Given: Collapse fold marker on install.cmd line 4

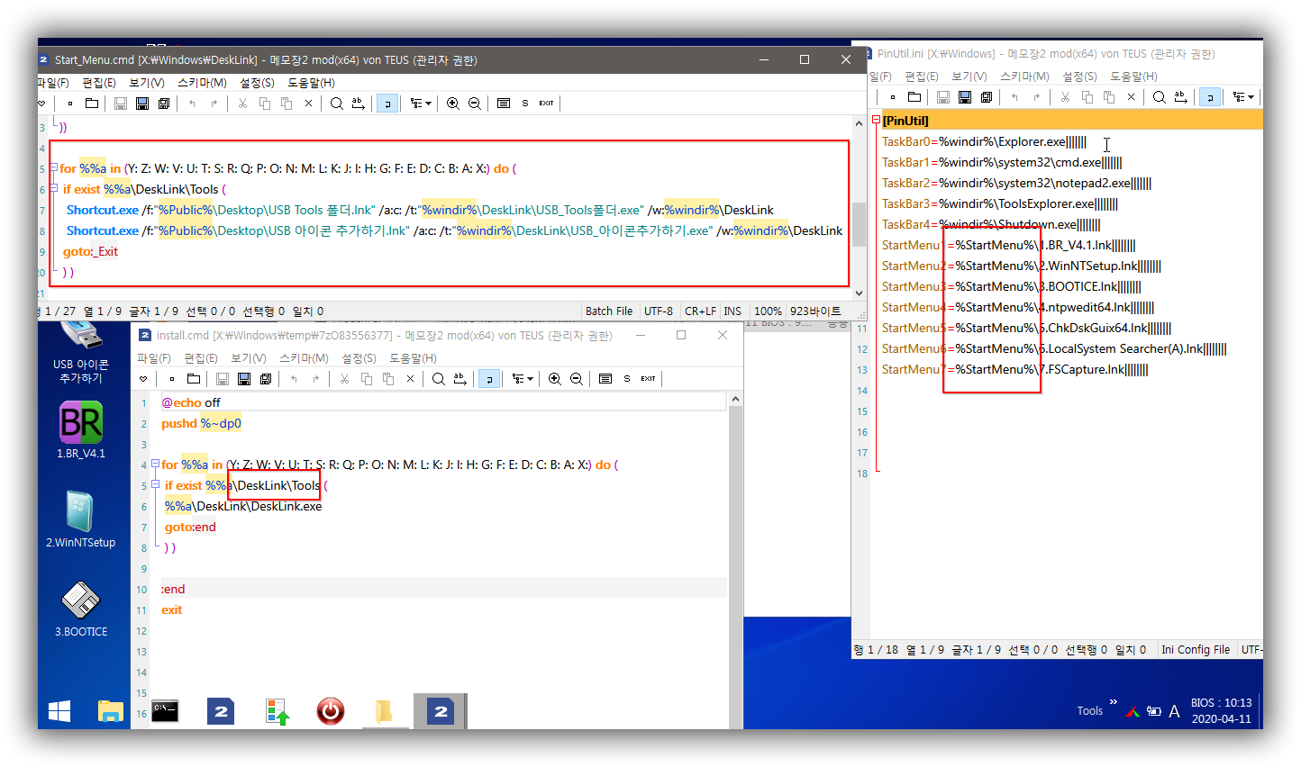Looking at the screenshot, I should 154,465.
